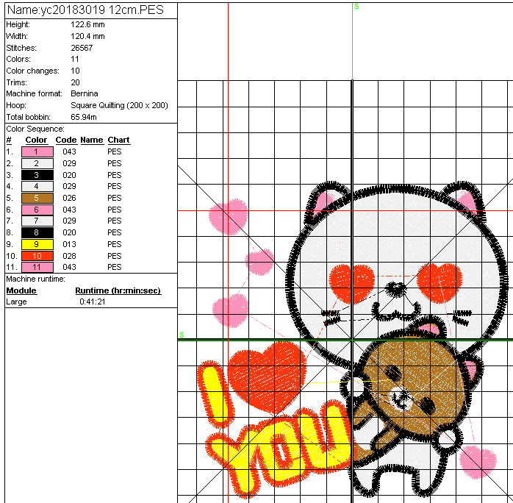Select red color swatch number 10
This screenshot has height=503, width=513.
(37, 256)
